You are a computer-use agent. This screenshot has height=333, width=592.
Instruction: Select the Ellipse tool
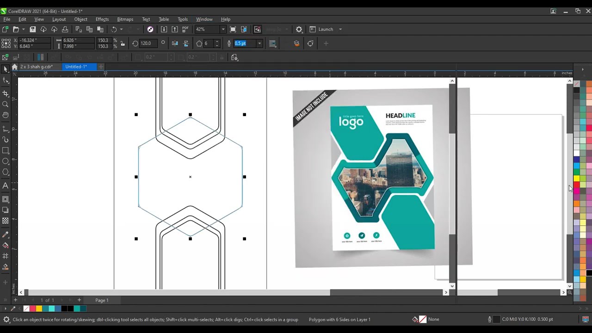coord(6,161)
